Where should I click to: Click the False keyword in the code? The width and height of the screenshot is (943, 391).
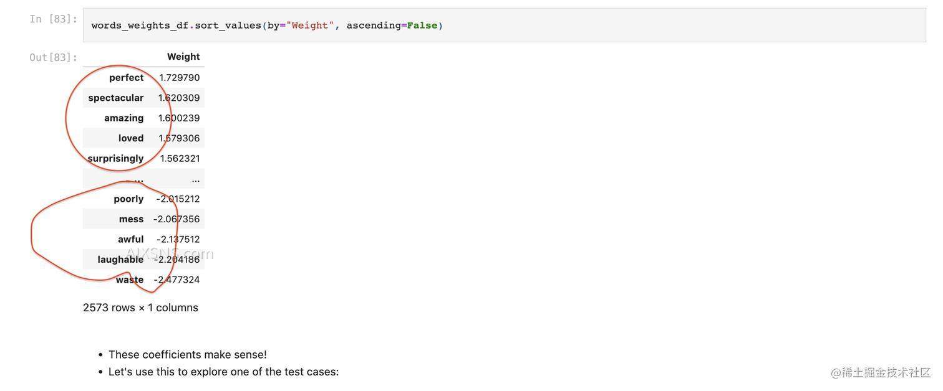pos(422,26)
